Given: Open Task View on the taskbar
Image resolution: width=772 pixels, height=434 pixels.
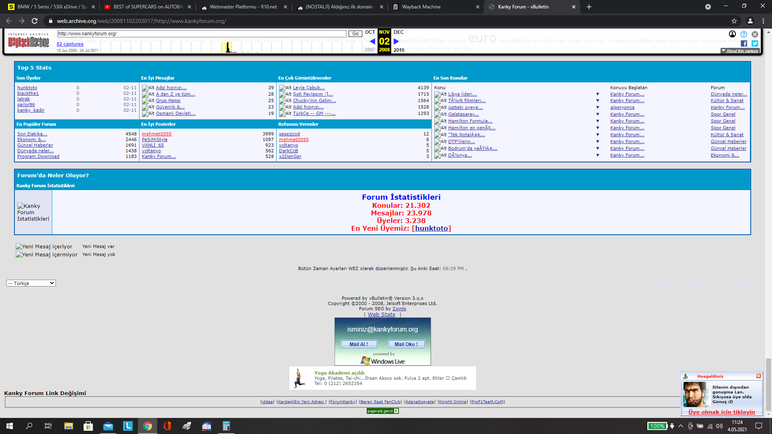Looking at the screenshot, I should (x=48, y=426).
